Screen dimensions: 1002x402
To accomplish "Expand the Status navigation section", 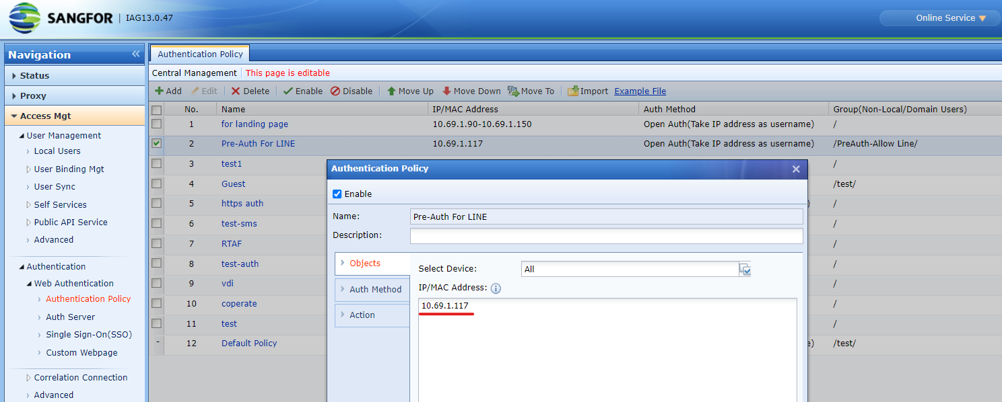I will tap(75, 76).
